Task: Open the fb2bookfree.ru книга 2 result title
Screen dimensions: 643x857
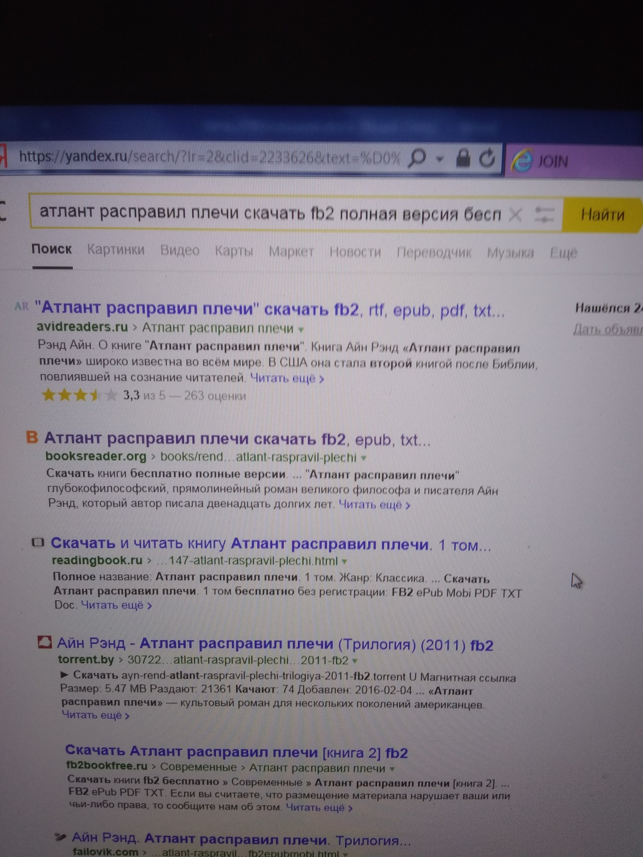Action: [x=236, y=752]
